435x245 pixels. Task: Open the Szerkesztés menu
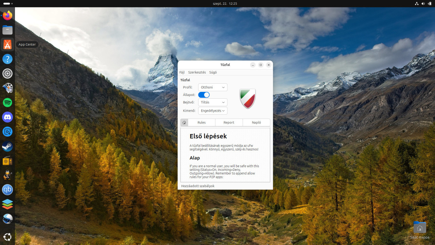pyautogui.click(x=197, y=72)
